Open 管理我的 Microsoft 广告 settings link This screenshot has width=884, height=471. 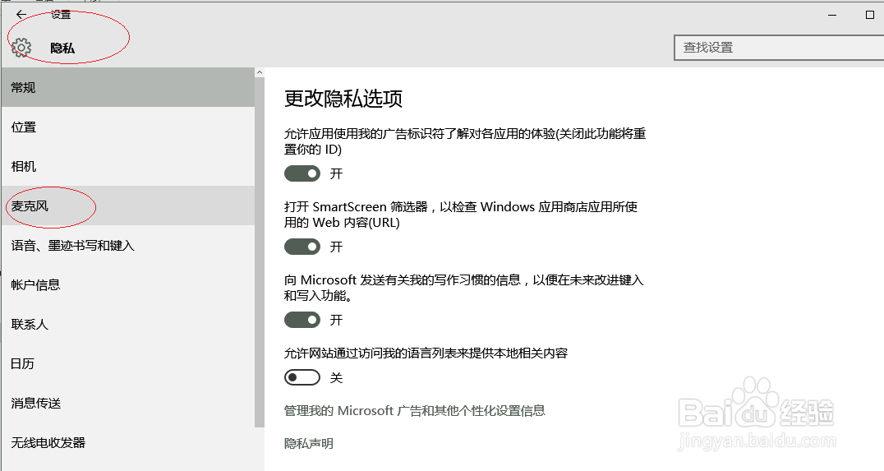pos(414,411)
